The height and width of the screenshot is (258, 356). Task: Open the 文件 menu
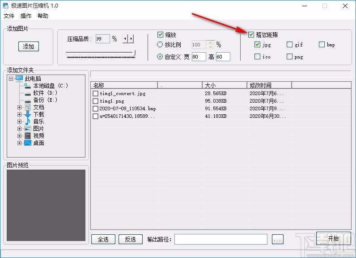tap(9, 16)
